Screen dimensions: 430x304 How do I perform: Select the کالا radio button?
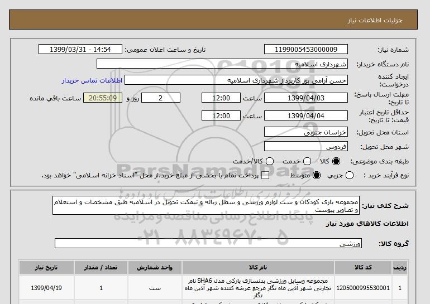pyautogui.click(x=336, y=161)
